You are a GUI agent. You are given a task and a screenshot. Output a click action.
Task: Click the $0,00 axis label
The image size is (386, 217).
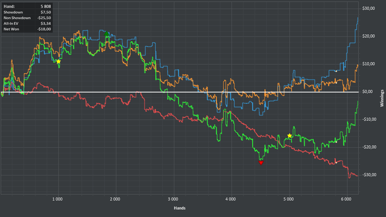click(368, 92)
